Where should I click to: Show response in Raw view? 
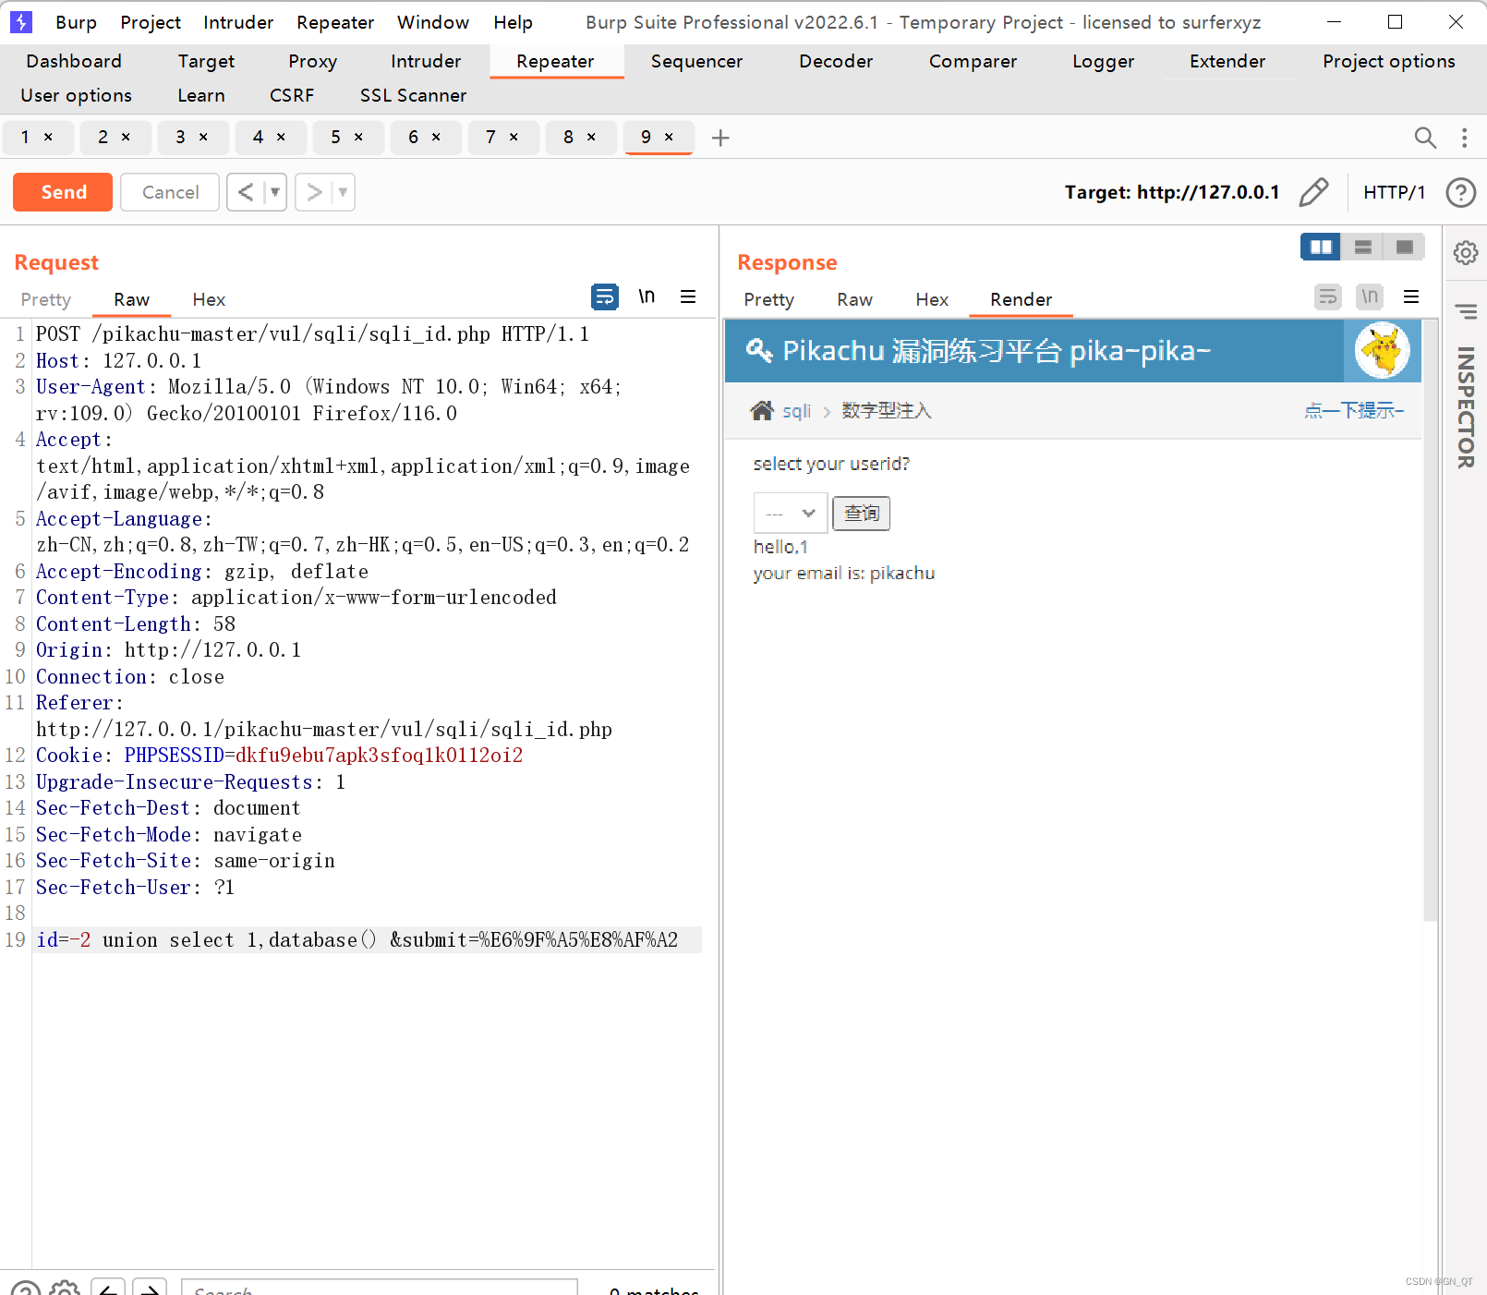[x=854, y=299]
